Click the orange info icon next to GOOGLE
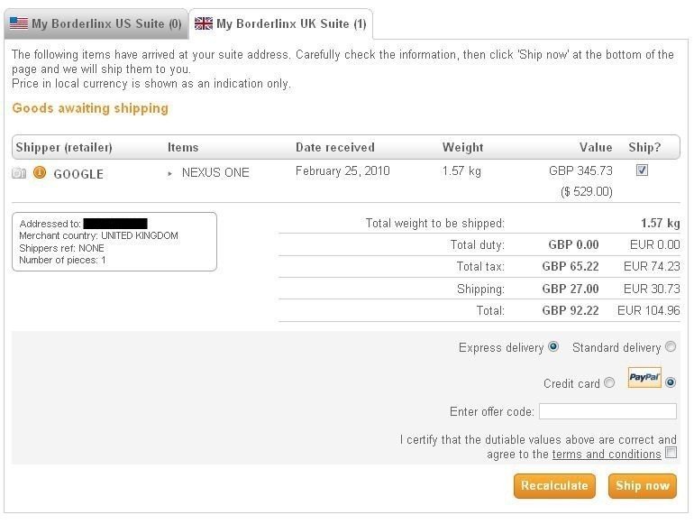This screenshot has height=524, width=694. coord(40,172)
